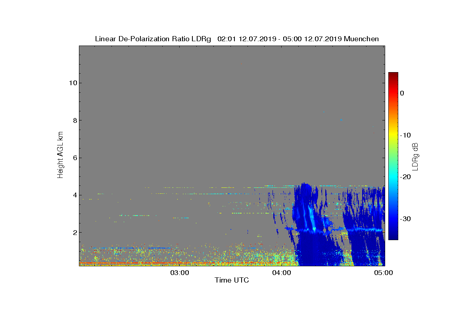
Task: Click the 'Time UTC' x-axis label
Action: pos(232,280)
